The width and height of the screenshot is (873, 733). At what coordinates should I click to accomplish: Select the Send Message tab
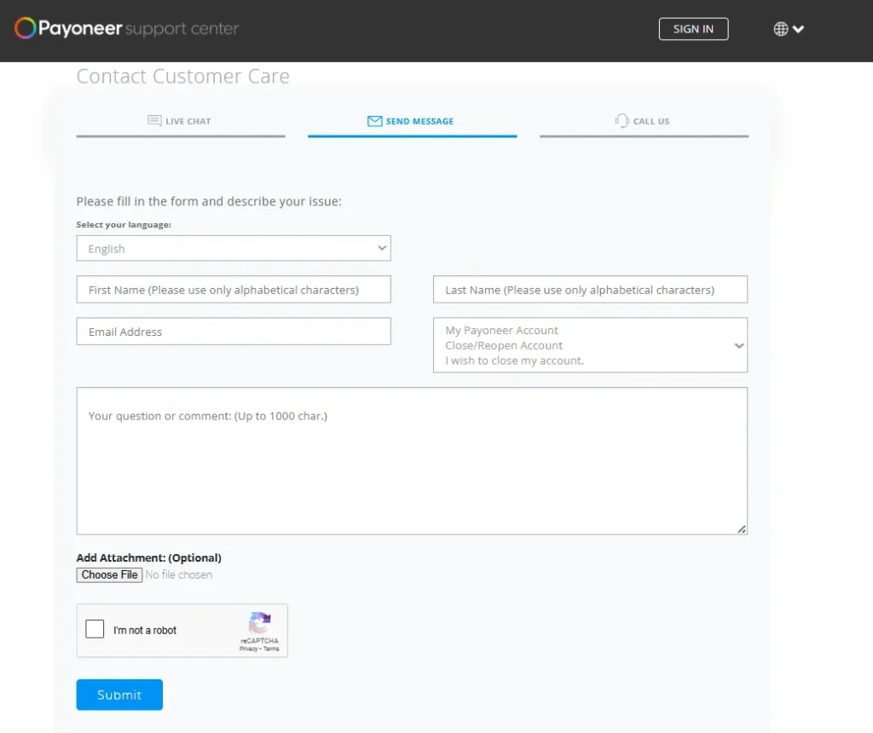pyautogui.click(x=413, y=122)
